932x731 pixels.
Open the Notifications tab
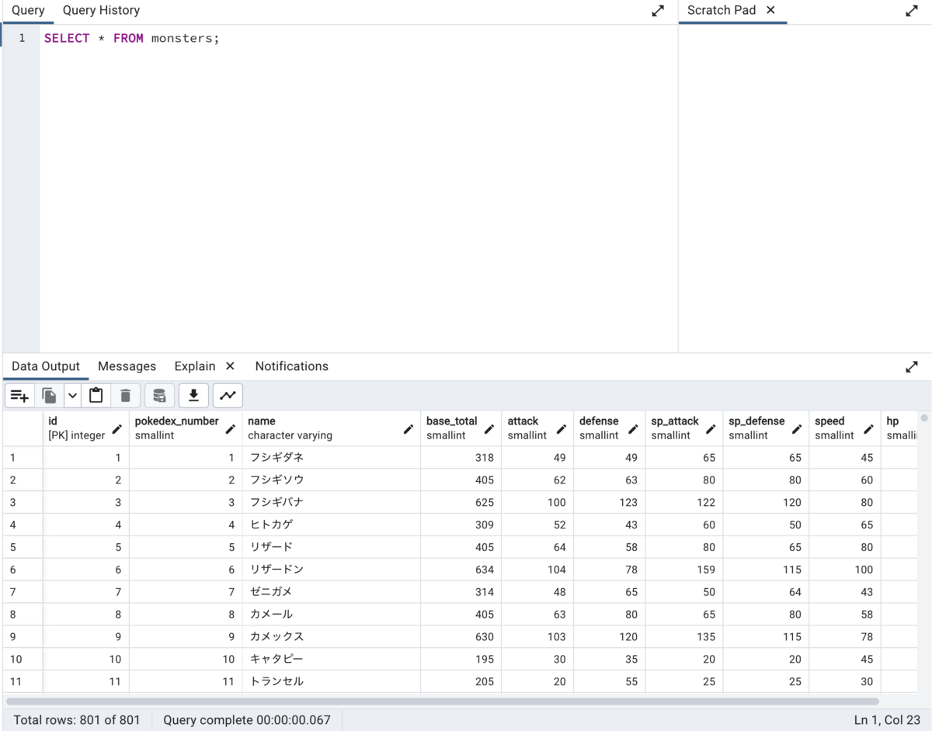click(292, 366)
